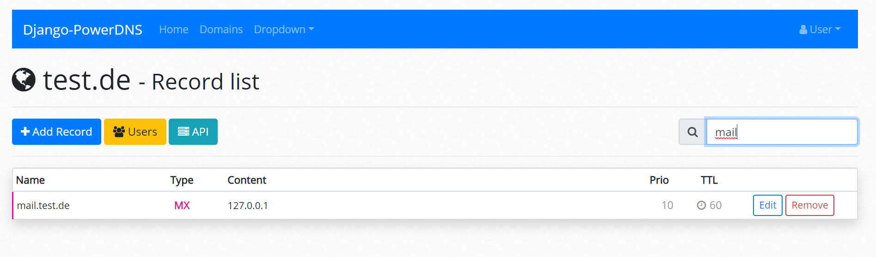This screenshot has height=257, width=876.
Task: Open the Home nav link
Action: 174,29
